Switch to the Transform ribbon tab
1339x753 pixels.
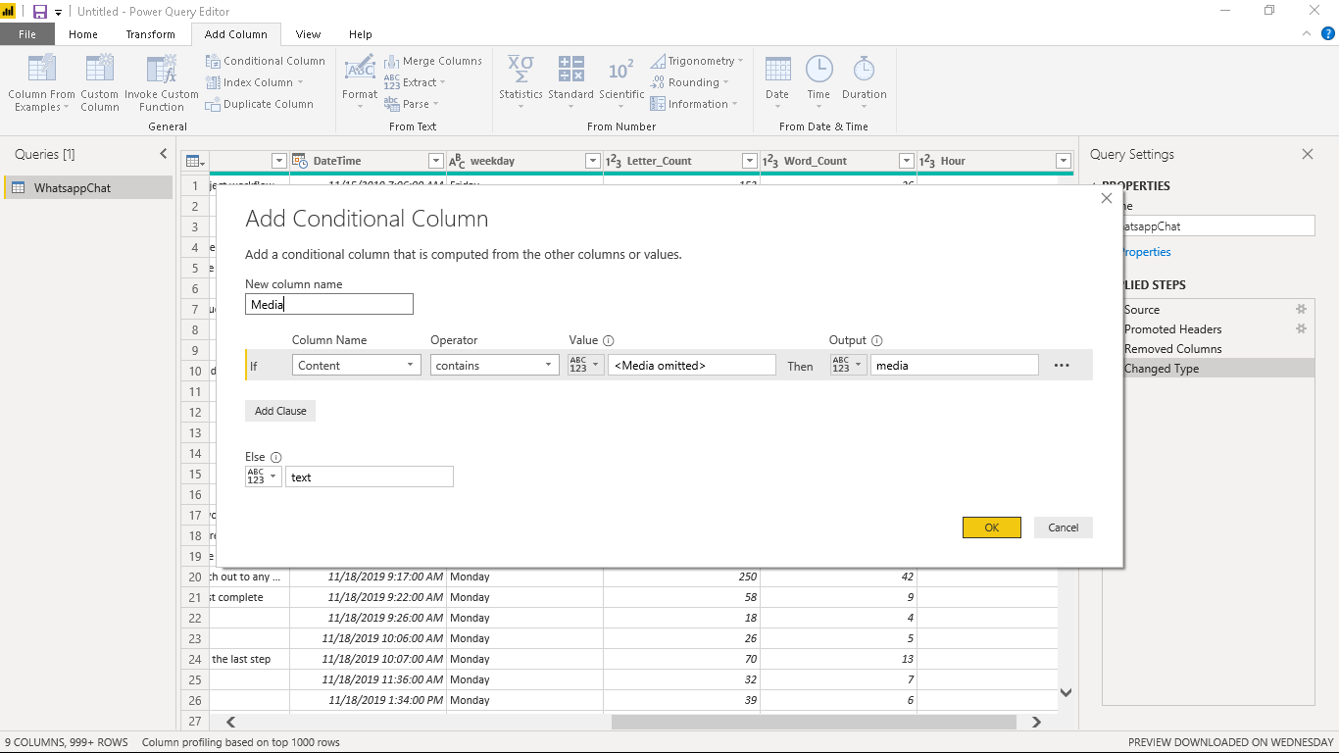pos(150,34)
